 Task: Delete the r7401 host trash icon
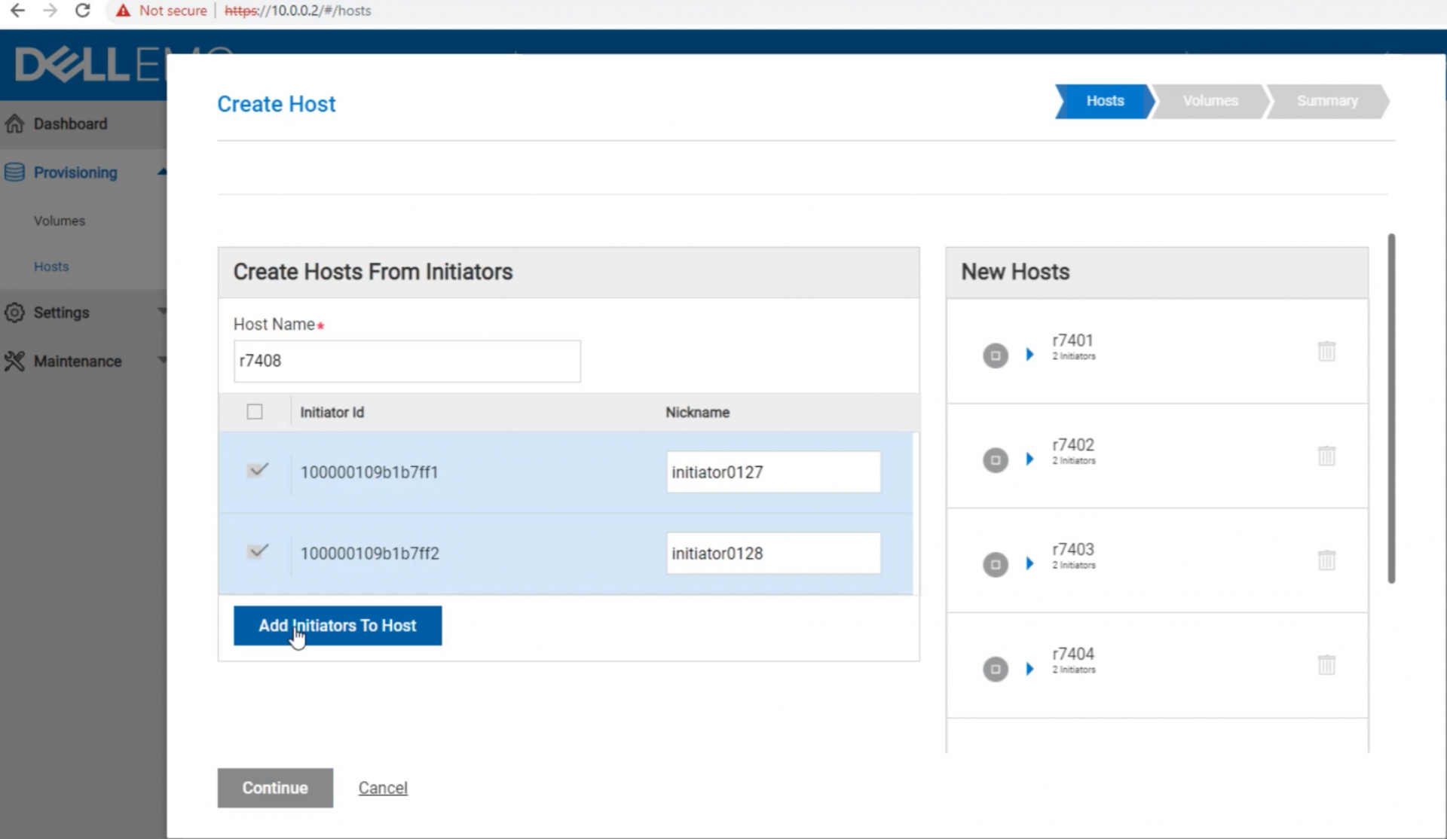tap(1326, 352)
